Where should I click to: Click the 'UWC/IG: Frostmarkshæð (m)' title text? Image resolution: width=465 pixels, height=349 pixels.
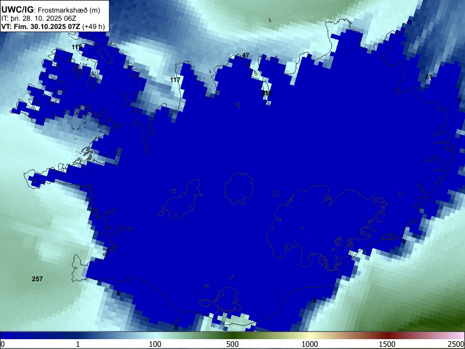(50, 10)
